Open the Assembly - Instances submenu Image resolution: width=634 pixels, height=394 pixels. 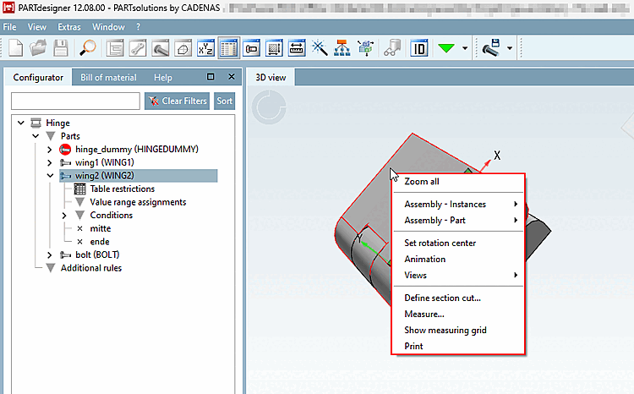[458, 205]
